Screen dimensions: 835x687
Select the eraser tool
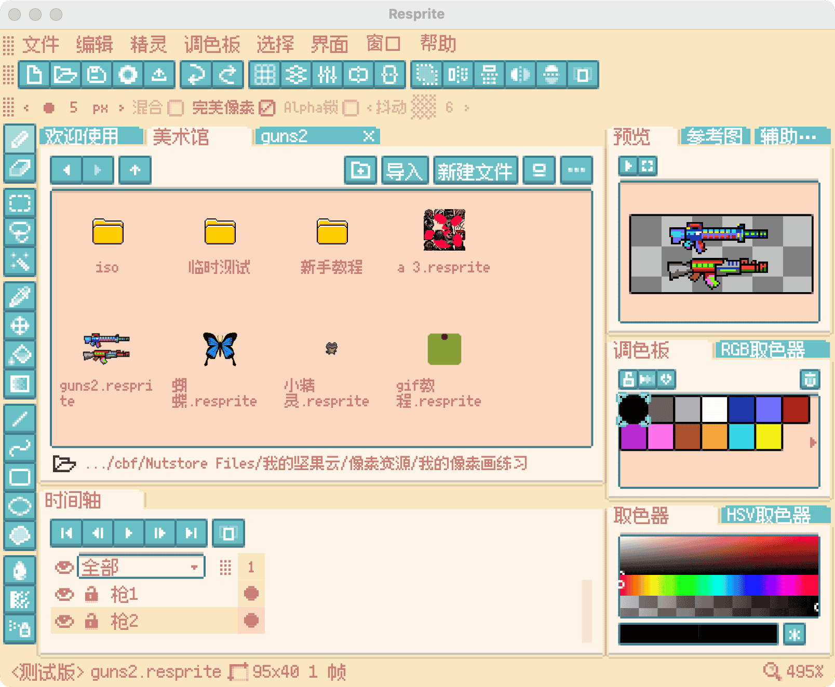(x=19, y=169)
